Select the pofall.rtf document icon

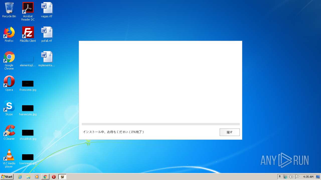point(47,34)
